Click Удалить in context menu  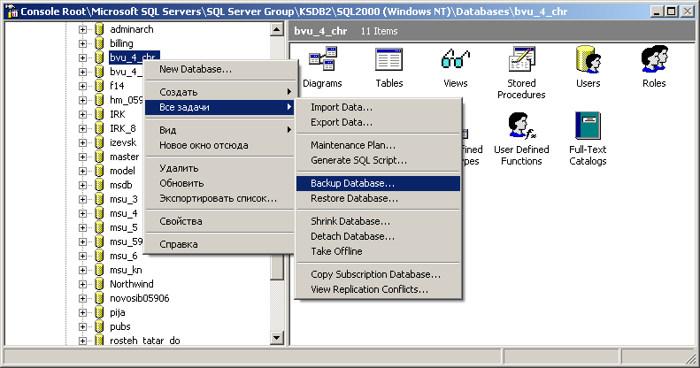coord(219,168)
